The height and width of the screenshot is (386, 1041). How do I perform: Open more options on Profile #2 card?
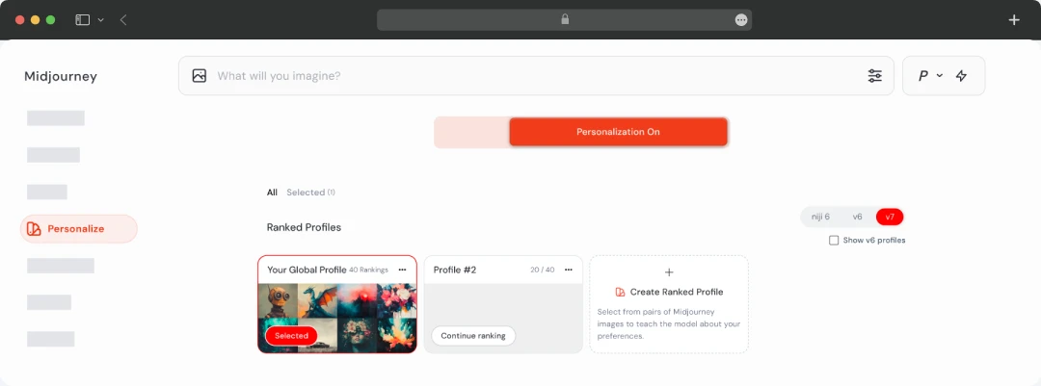569,270
